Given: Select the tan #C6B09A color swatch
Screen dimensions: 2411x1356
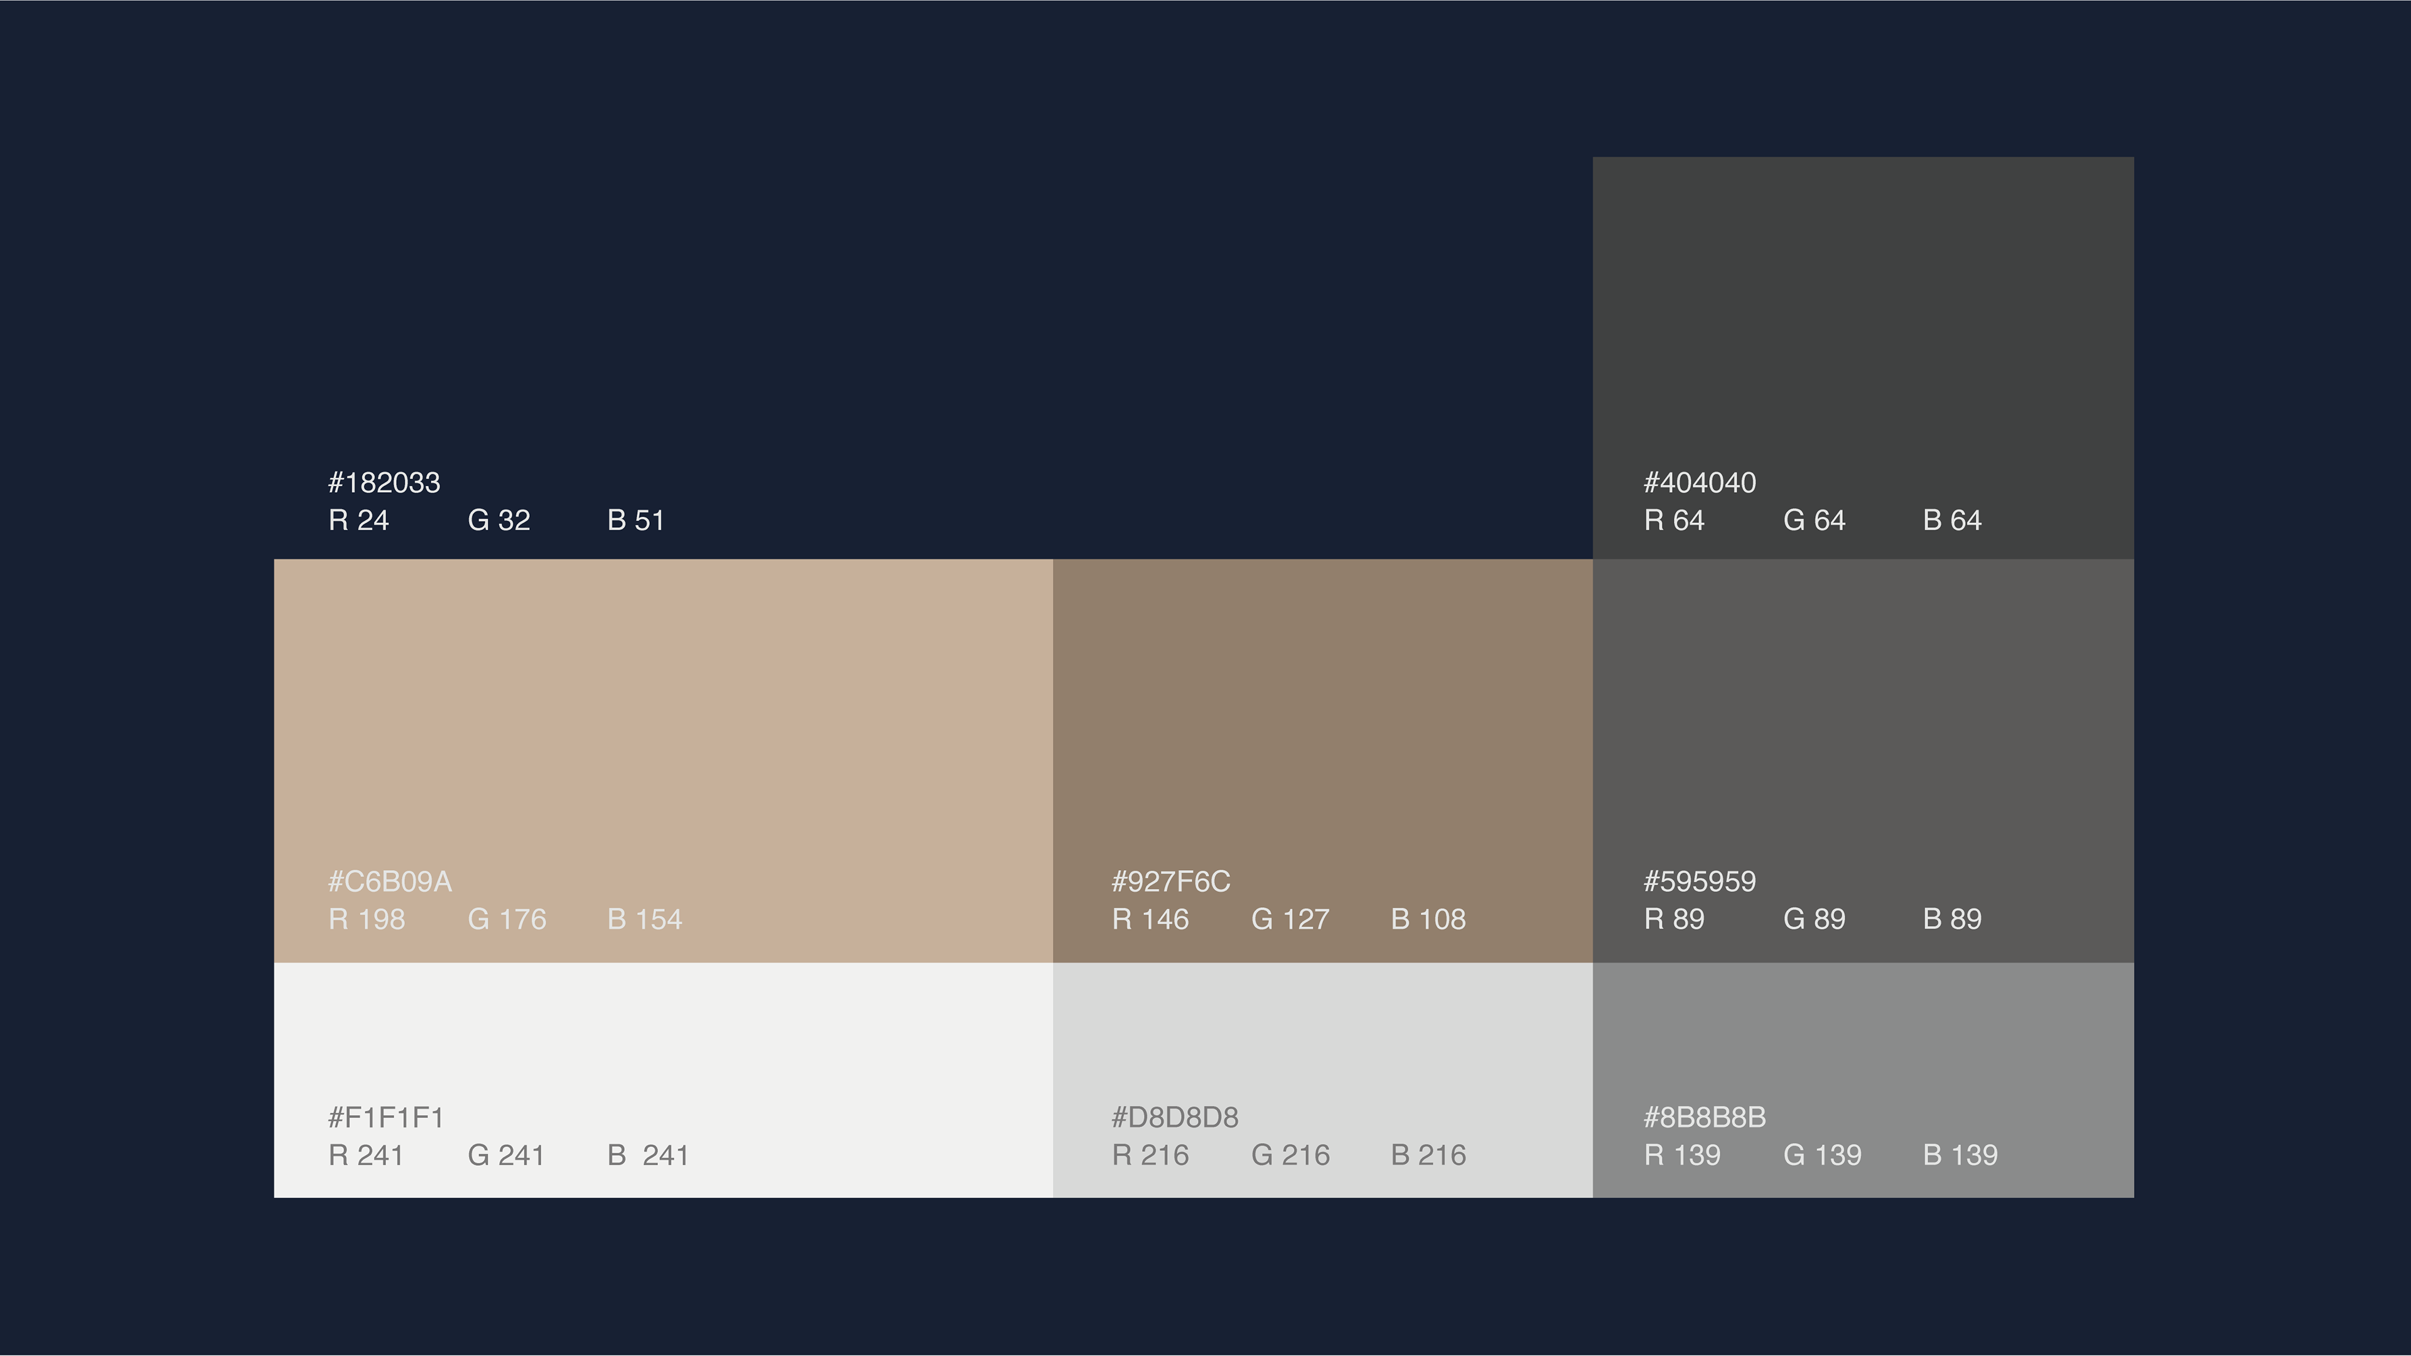Looking at the screenshot, I should pos(662,761).
